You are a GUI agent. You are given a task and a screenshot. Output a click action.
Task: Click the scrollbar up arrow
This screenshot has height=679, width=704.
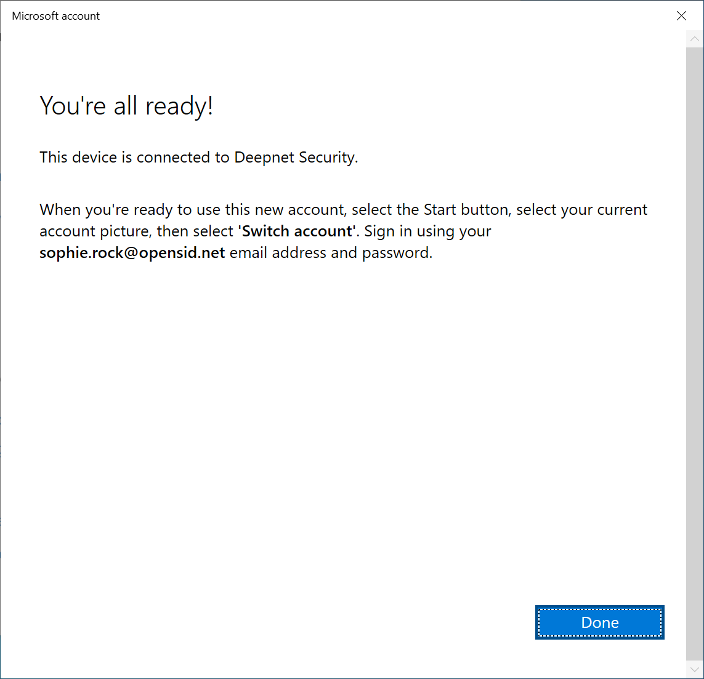click(x=694, y=39)
